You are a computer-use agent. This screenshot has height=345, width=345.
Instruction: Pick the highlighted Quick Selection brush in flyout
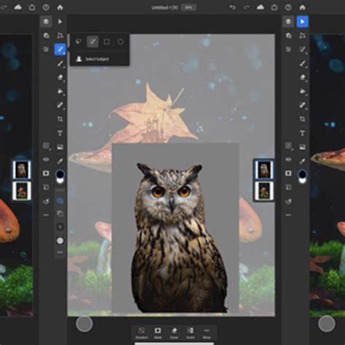point(92,41)
